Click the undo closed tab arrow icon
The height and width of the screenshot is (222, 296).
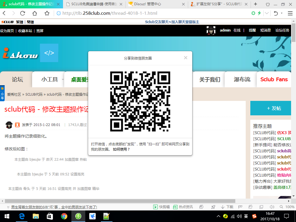tap(276, 13)
